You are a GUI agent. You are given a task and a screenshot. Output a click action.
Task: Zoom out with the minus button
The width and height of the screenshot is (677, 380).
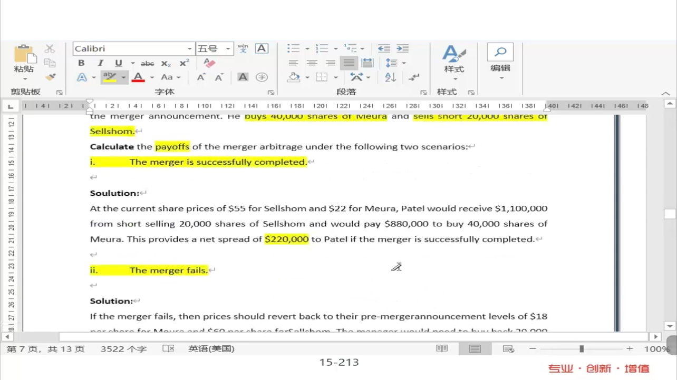point(533,348)
